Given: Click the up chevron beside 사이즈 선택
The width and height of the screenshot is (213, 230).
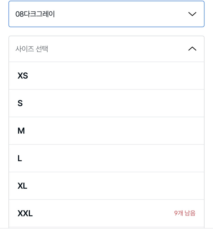Looking at the screenshot, I should tap(192, 49).
